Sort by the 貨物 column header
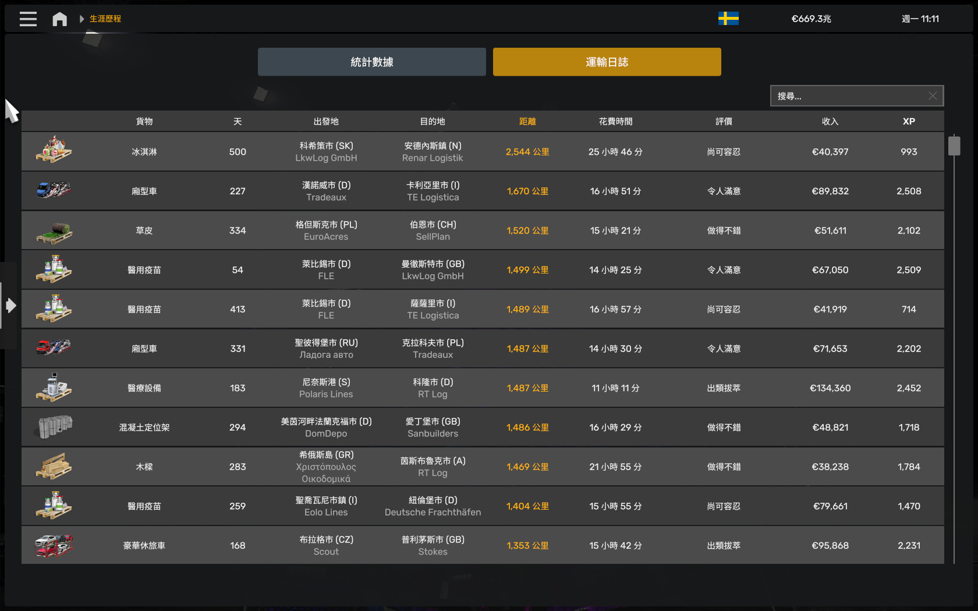The image size is (978, 611). 144,121
